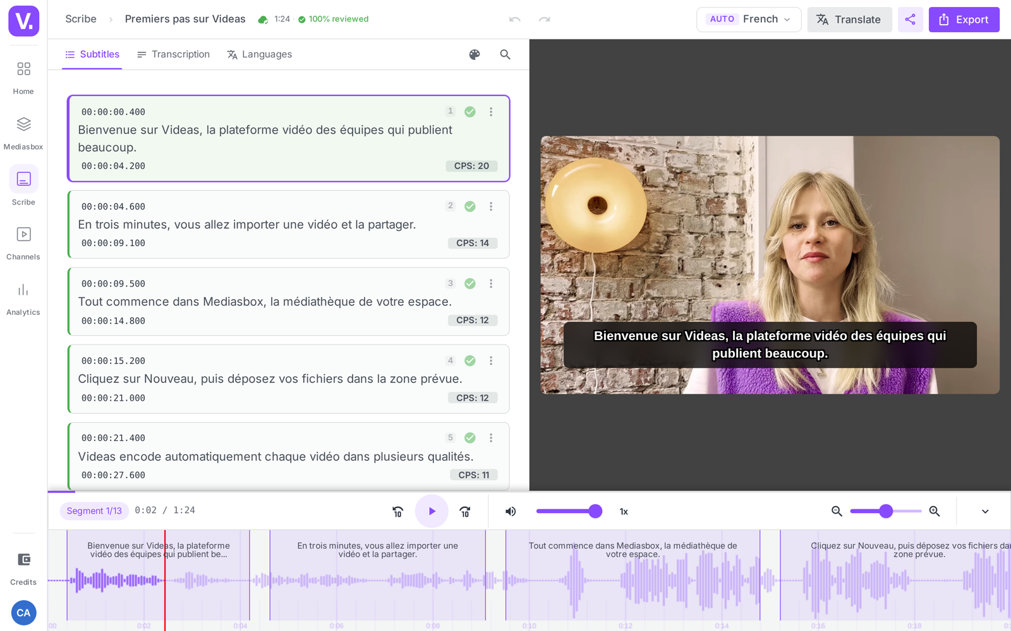Image resolution: width=1011 pixels, height=631 pixels.
Task: Adjust the timeline zoom slider
Action: tap(885, 511)
